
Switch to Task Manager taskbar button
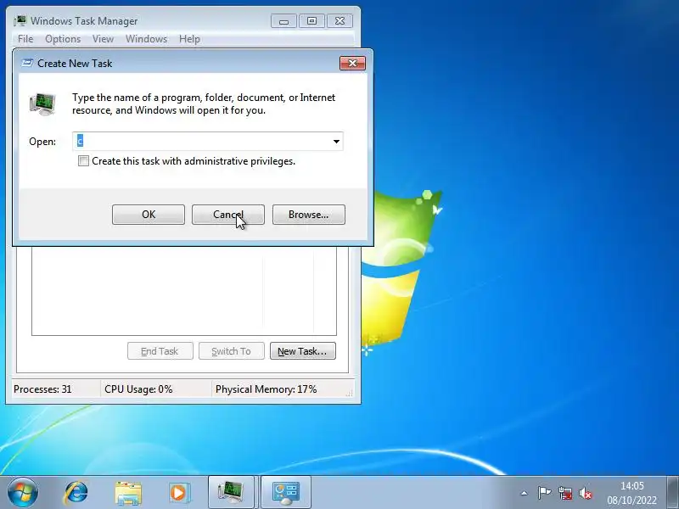pyautogui.click(x=231, y=493)
